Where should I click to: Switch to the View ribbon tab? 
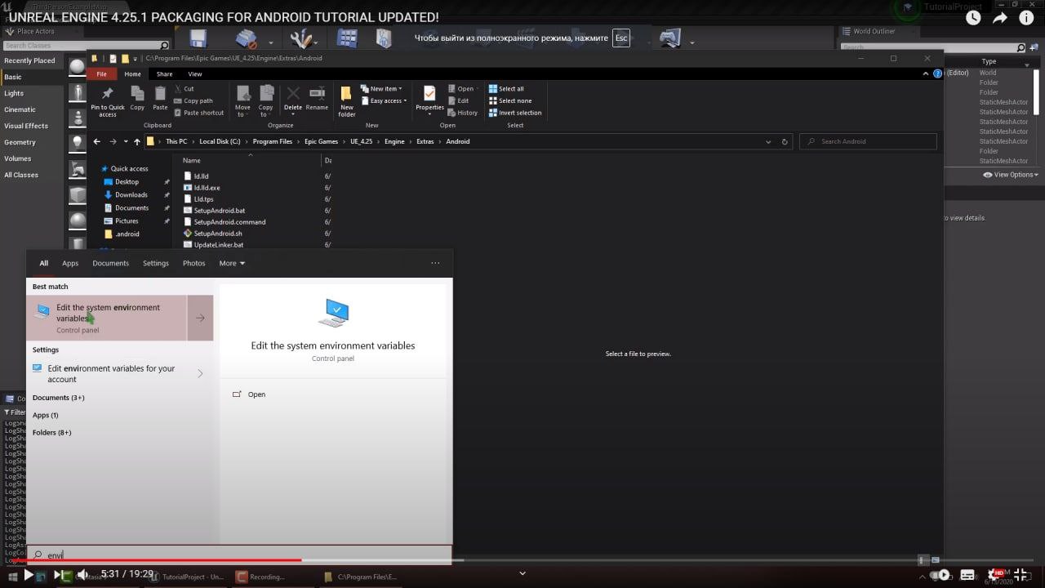click(195, 74)
